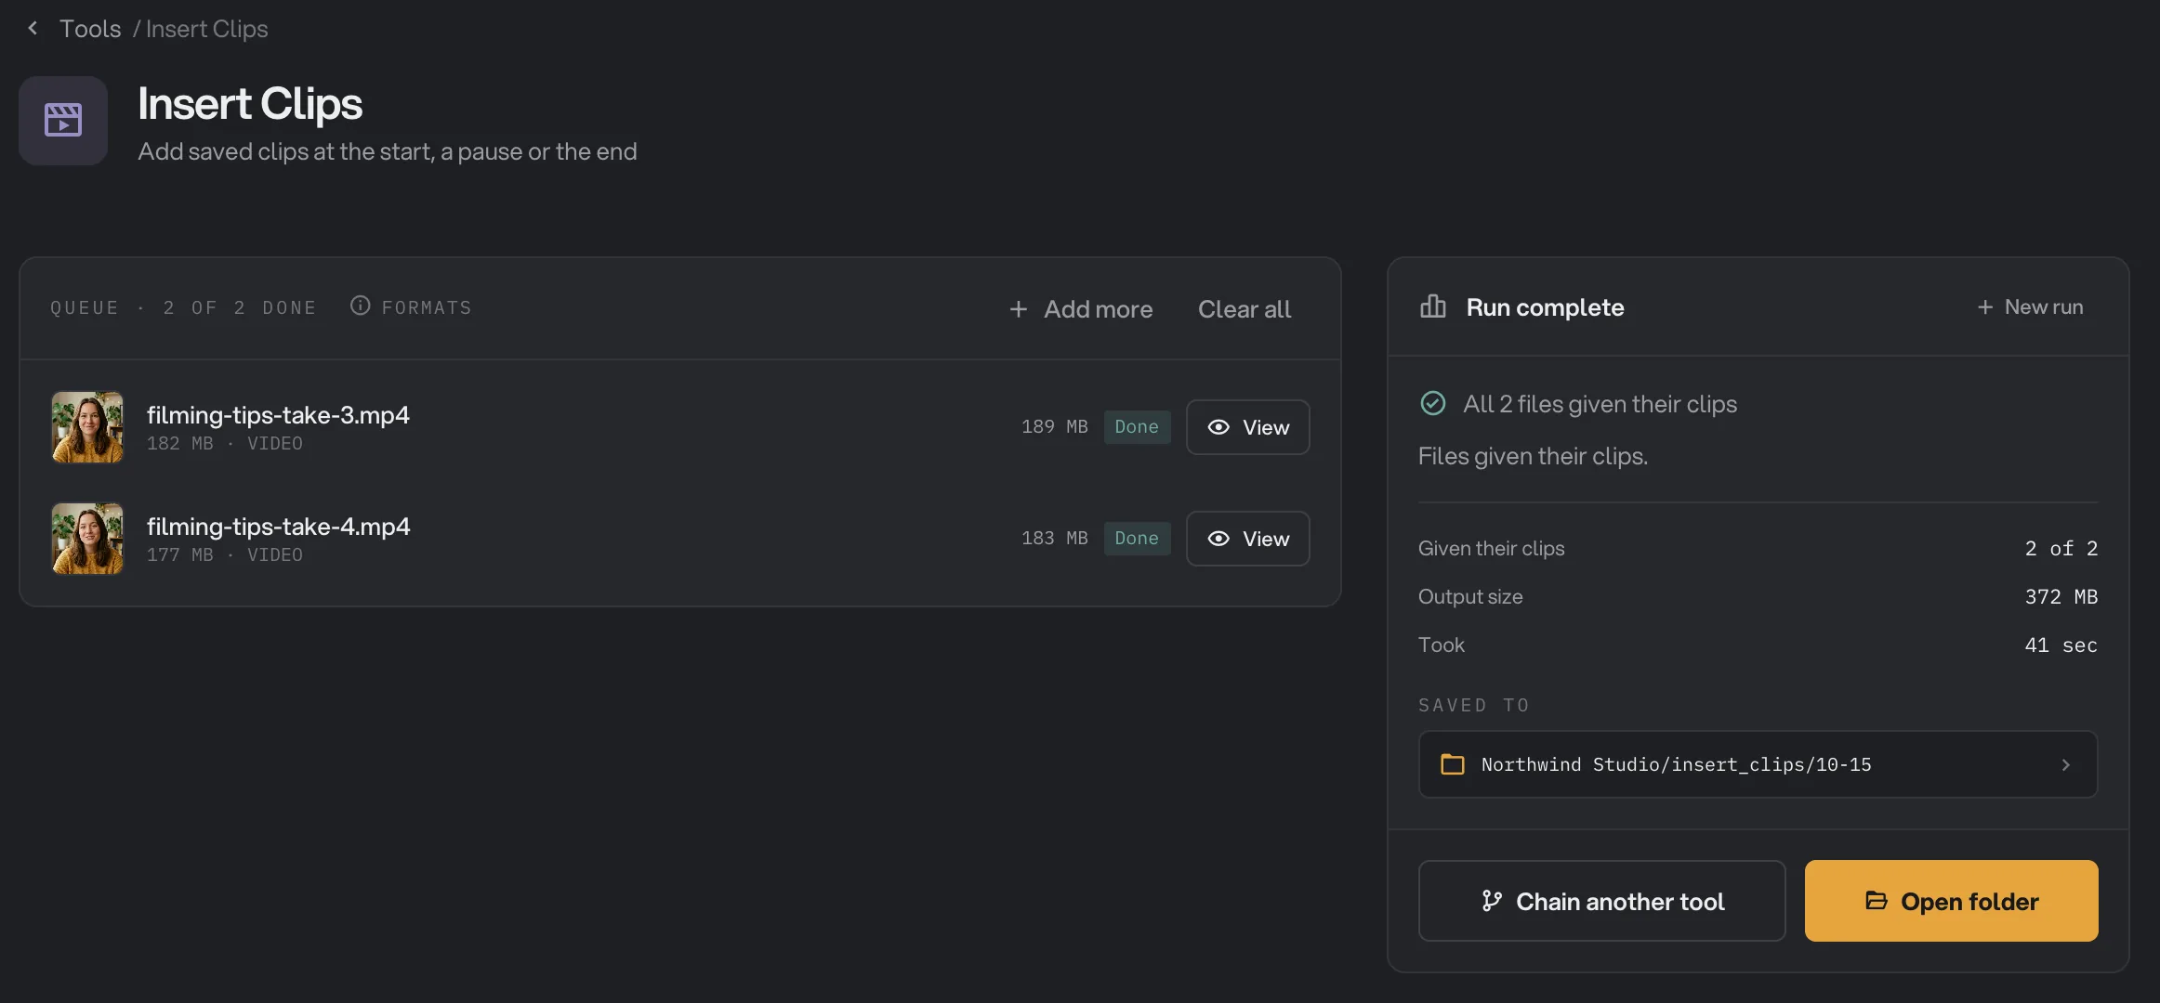Image resolution: width=2160 pixels, height=1003 pixels.
Task: Click the 182 MB · VIDEO details
Action: [x=225, y=444]
